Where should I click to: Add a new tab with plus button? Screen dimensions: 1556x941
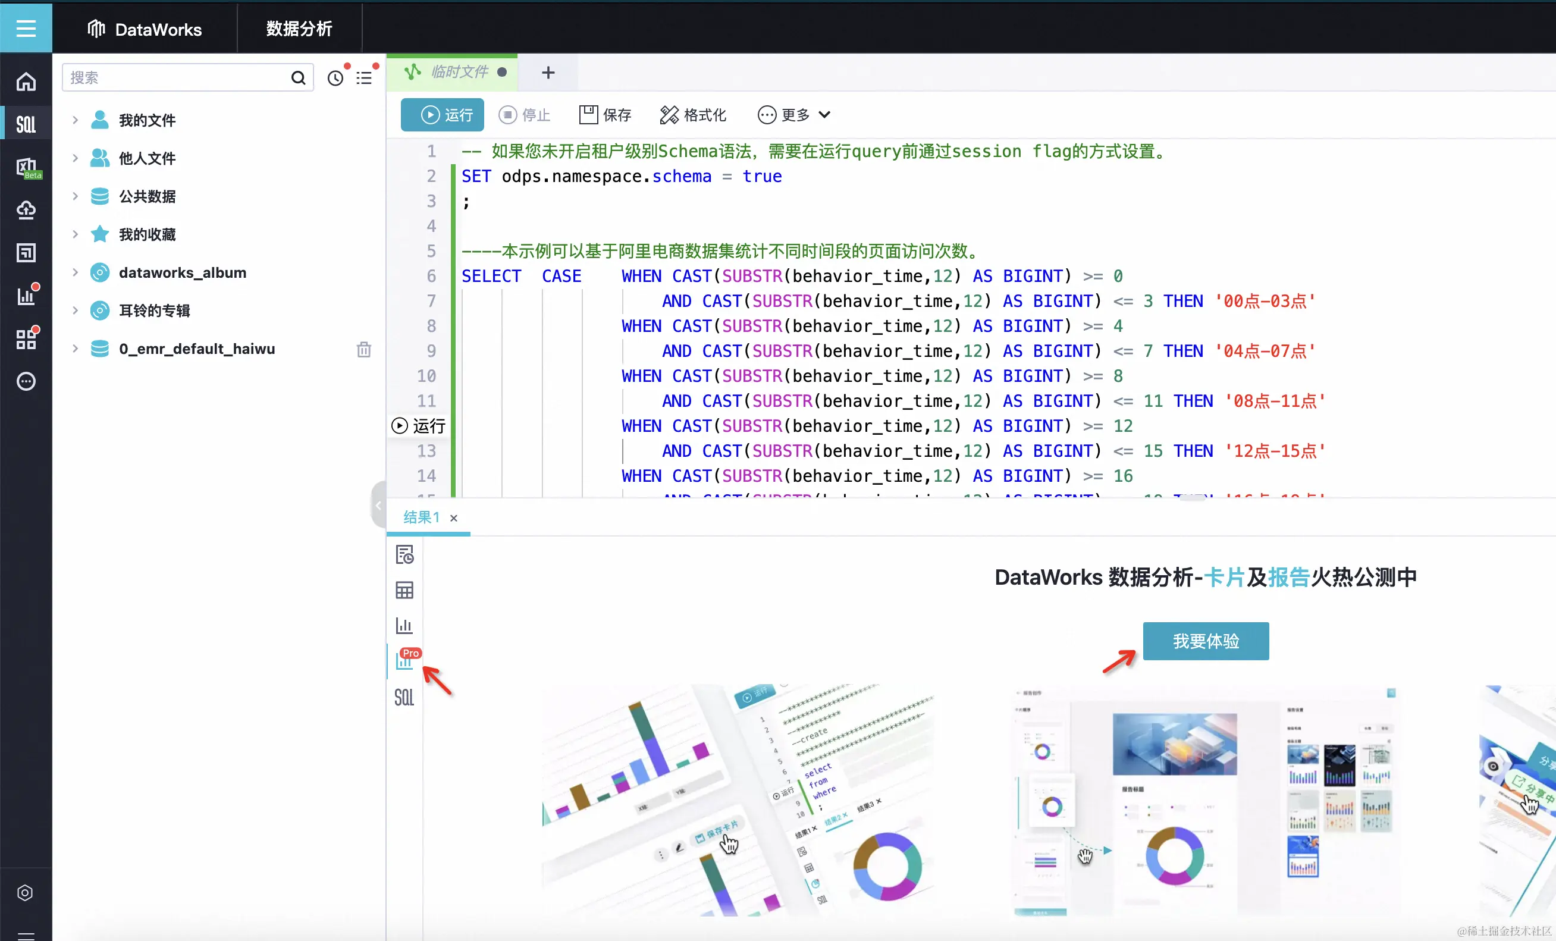(548, 73)
